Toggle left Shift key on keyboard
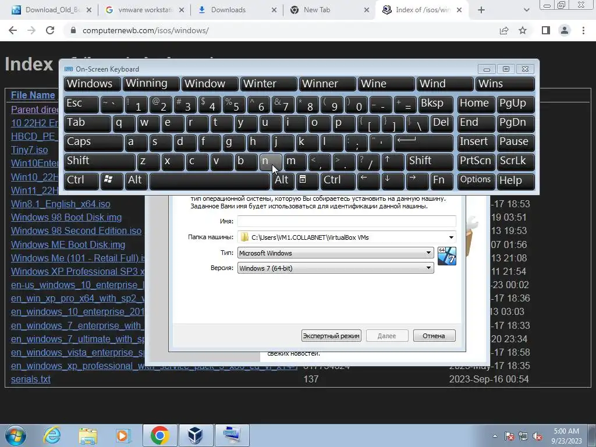 tap(99, 162)
